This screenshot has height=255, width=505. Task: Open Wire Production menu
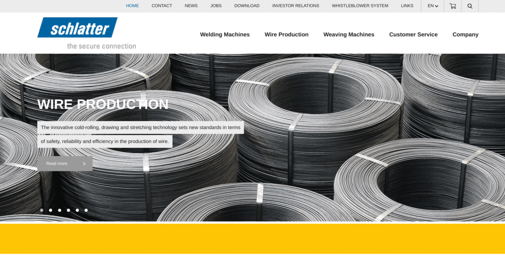point(286,34)
